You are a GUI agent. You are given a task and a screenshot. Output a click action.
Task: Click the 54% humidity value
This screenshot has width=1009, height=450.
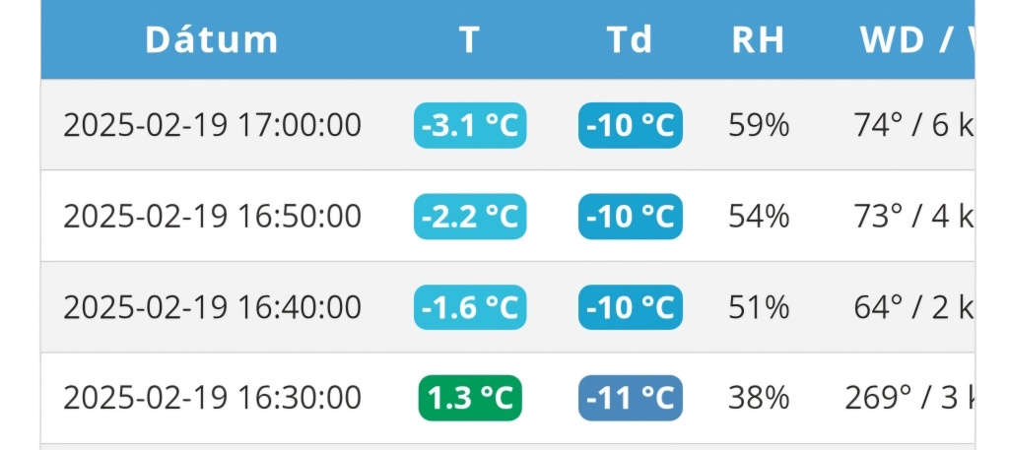(759, 217)
